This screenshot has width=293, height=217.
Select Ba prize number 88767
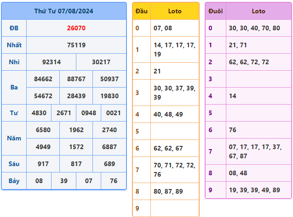coord(76,79)
